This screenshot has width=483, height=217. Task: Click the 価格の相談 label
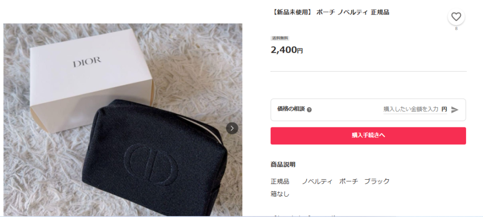[291, 109]
